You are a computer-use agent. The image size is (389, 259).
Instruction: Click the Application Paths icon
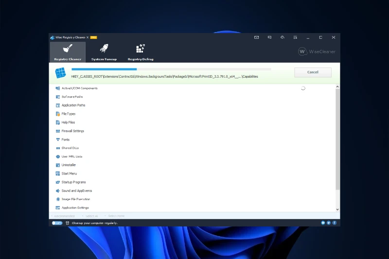click(x=58, y=105)
